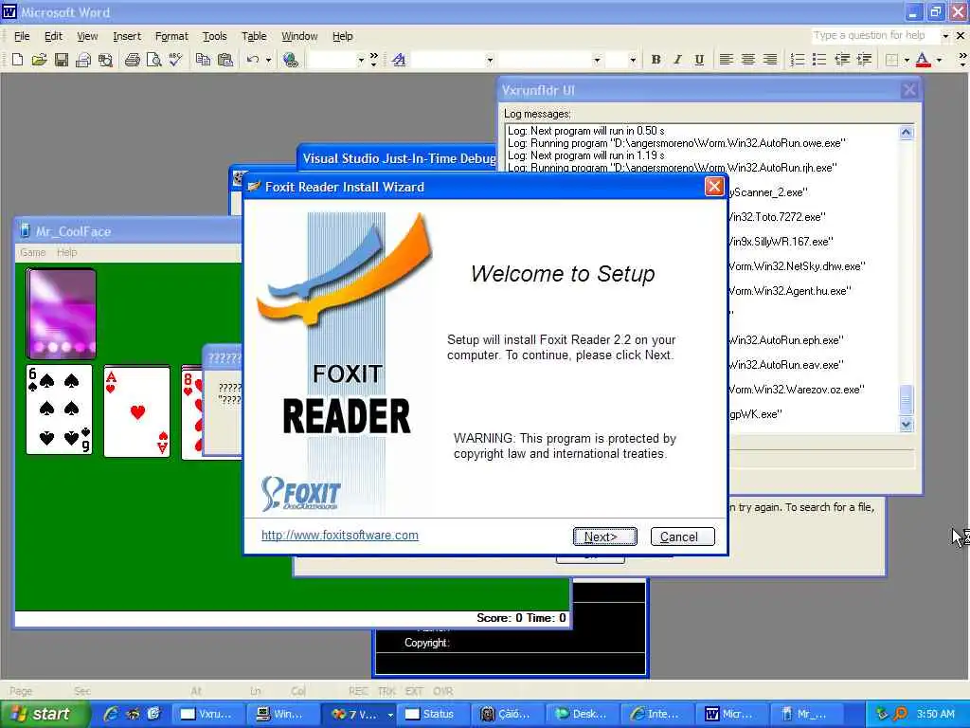
Task: Click the Paste icon in Word toolbar
Action: pos(225,60)
